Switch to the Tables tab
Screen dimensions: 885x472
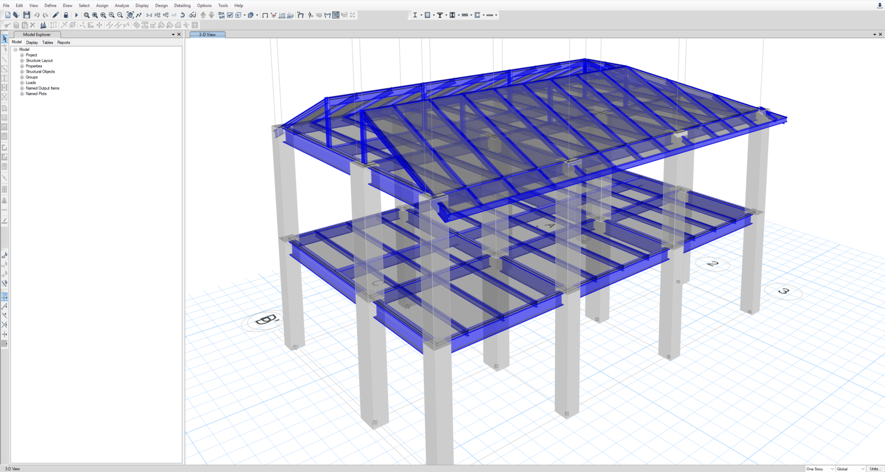coord(48,43)
